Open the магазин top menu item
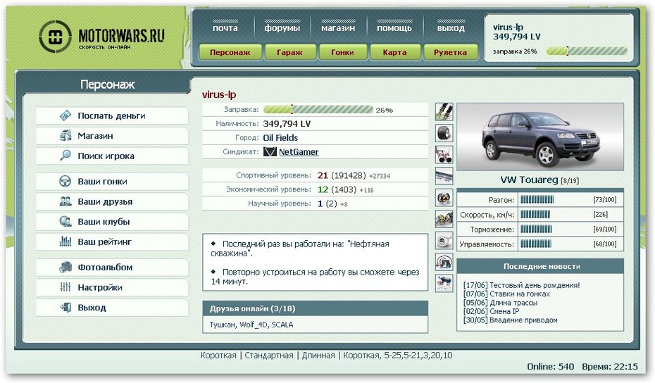This screenshot has width=655, height=383. 338,28
